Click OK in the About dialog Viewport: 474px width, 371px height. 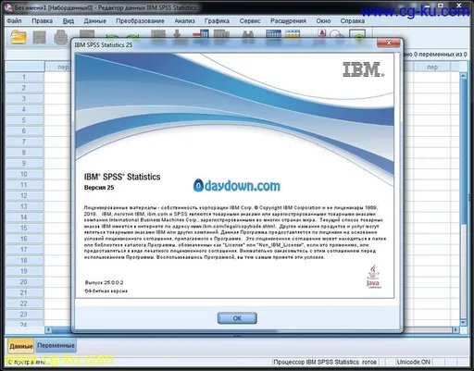click(237, 318)
